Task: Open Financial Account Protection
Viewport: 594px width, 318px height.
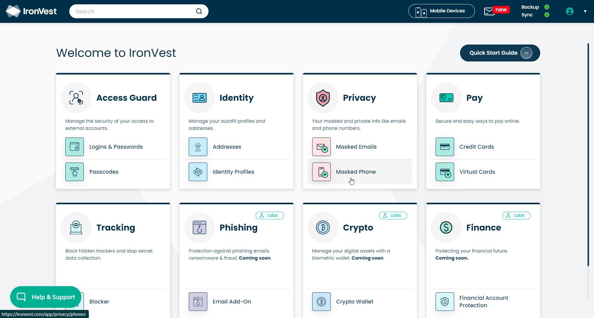Action: tap(483, 302)
